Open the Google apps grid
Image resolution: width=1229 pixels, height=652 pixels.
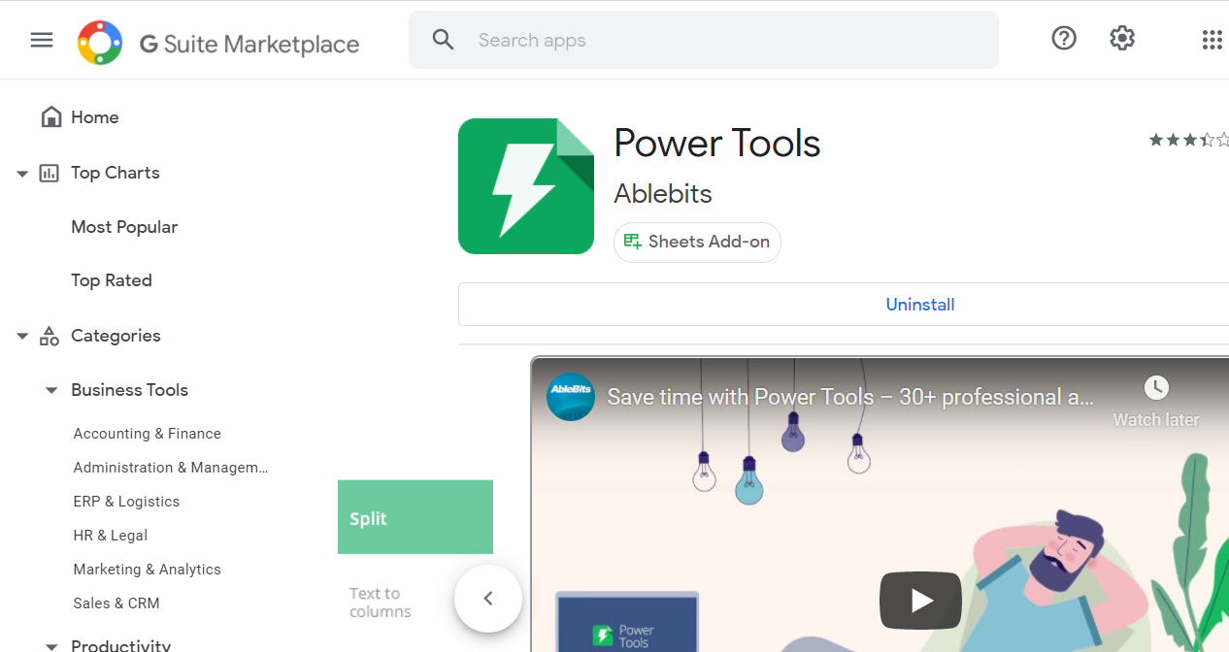1212,40
